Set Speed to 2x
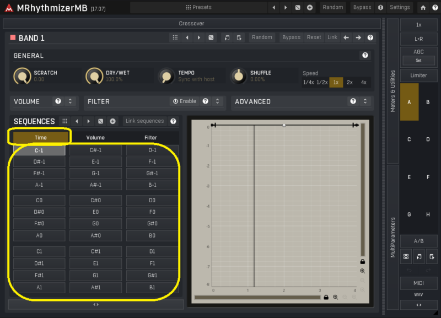Screen dimensions: 441x318 click(349, 82)
